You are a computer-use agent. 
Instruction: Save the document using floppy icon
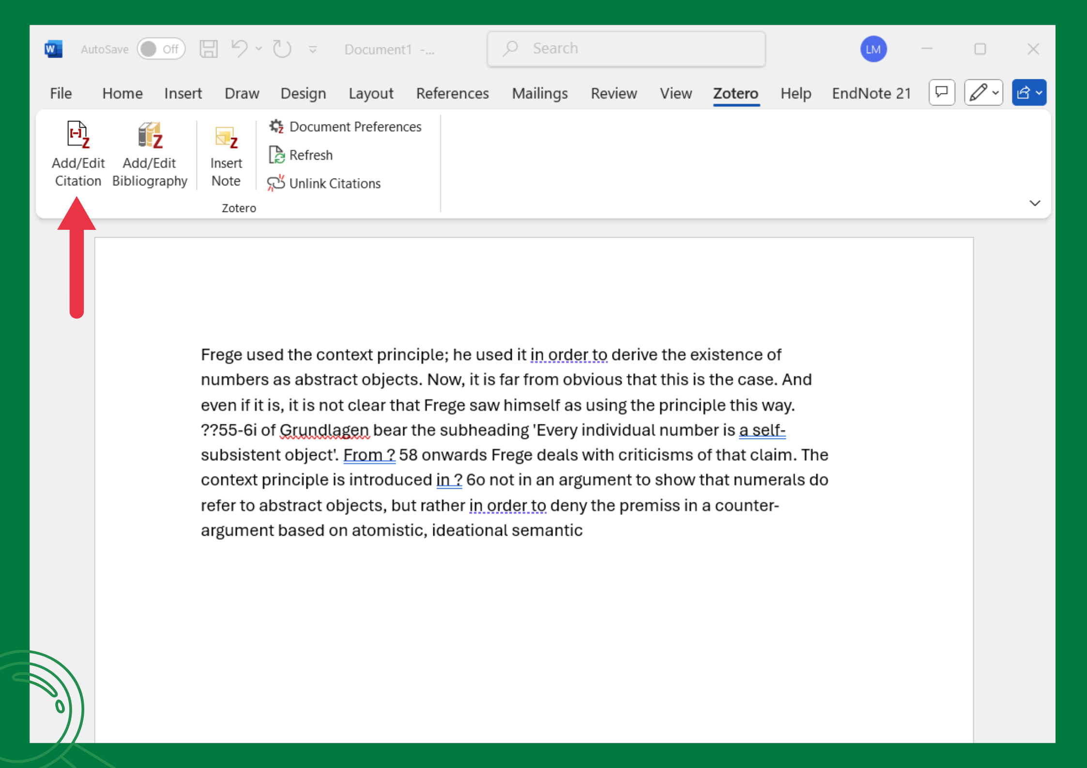click(209, 49)
